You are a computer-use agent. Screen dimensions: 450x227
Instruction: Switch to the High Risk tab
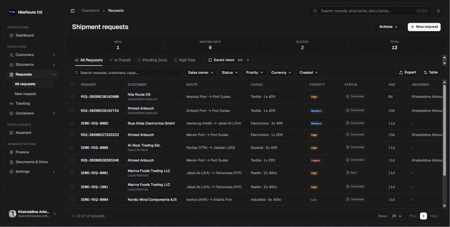(185, 60)
